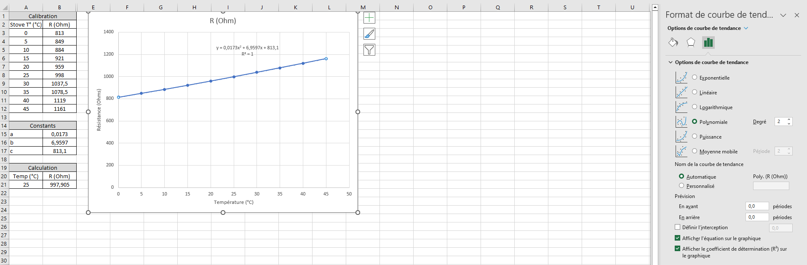Click the Logarithmique trendline curve icon
Viewport: 807px width, 265px height.
tap(681, 107)
